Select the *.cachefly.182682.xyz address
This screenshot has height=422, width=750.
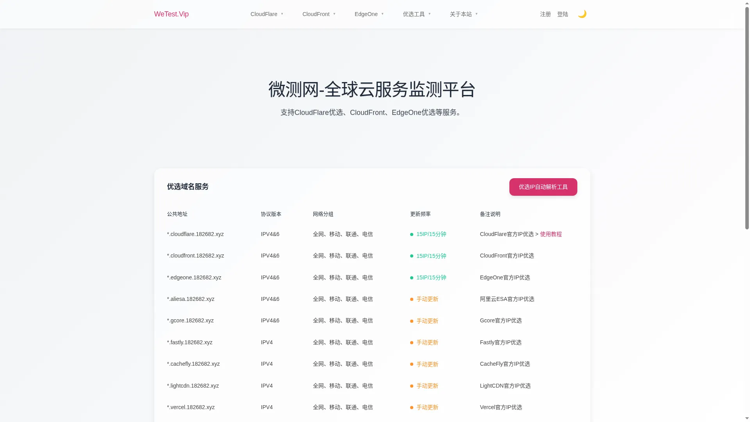193,364
